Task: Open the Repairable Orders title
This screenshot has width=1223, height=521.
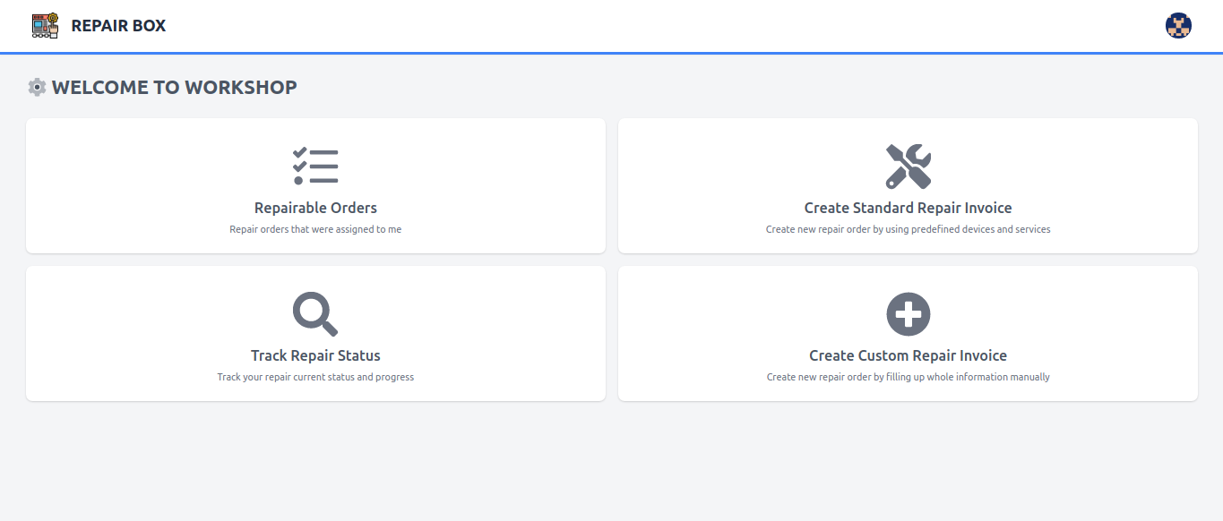Action: click(x=315, y=208)
